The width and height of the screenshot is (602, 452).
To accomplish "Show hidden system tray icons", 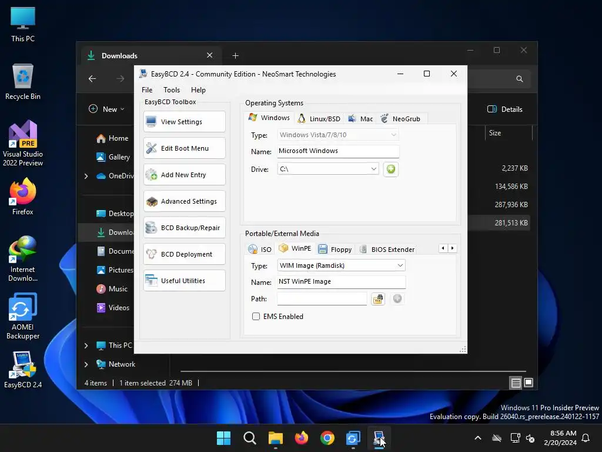I will coord(478,438).
